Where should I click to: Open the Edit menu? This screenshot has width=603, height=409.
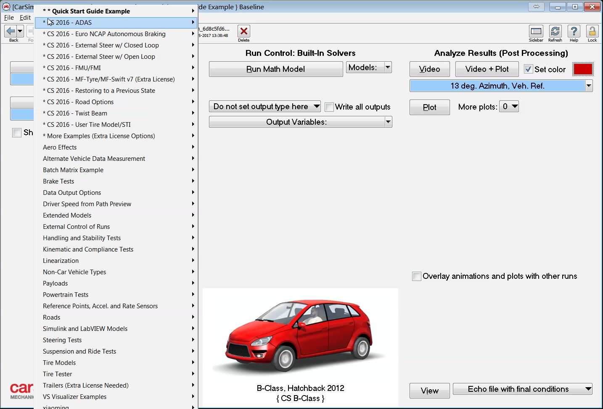(x=25, y=18)
